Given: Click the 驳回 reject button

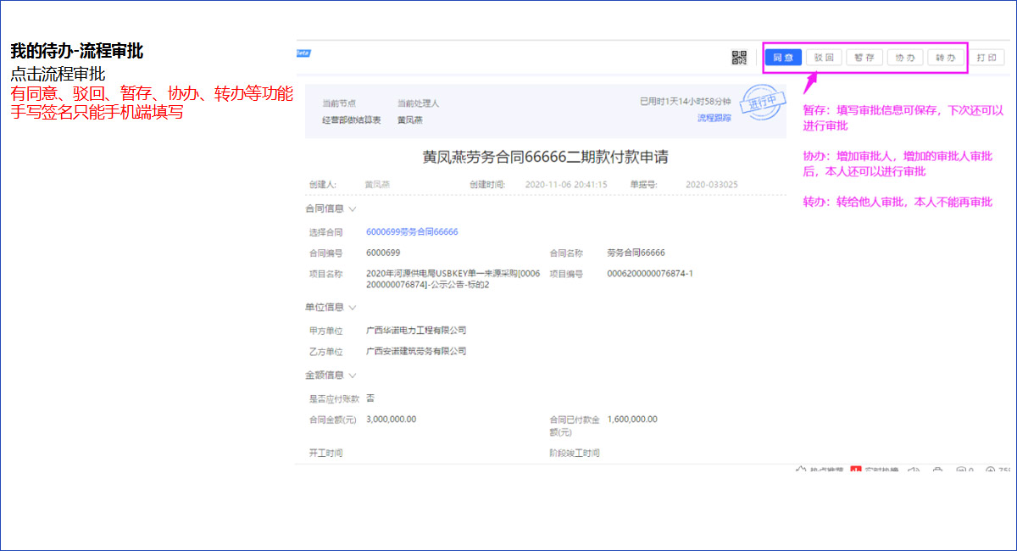Looking at the screenshot, I should click(824, 58).
